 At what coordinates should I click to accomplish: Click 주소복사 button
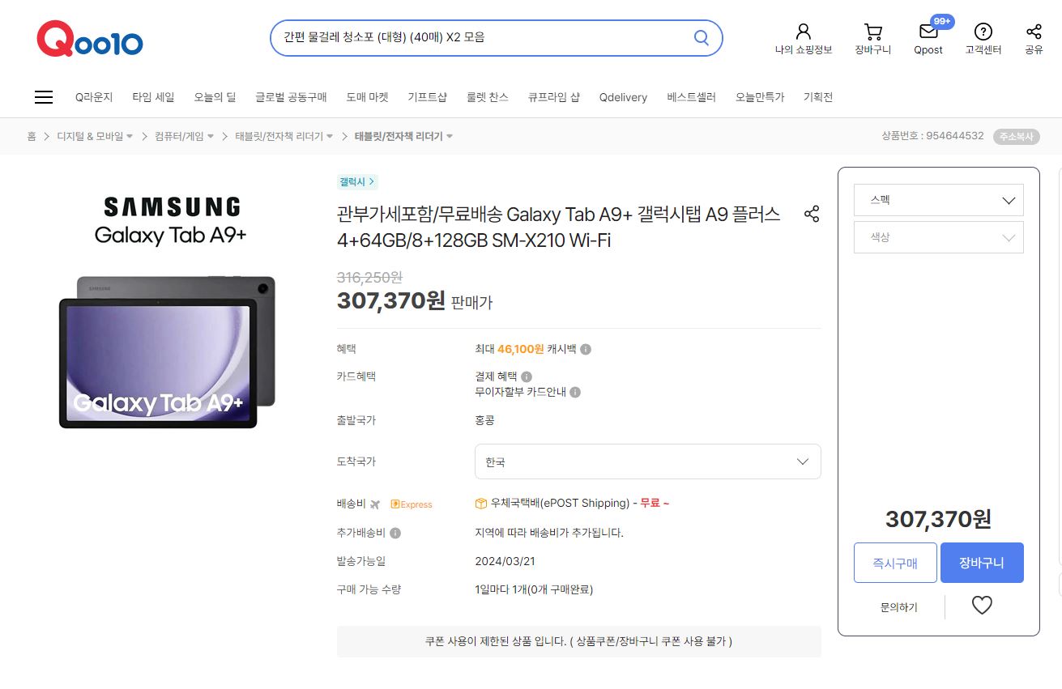[1016, 136]
